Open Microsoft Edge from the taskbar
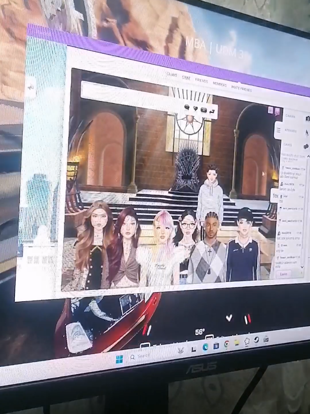Viewport: 310px width, 414px height. point(205,347)
